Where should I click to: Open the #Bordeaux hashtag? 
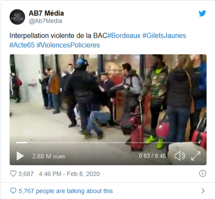click(124, 36)
